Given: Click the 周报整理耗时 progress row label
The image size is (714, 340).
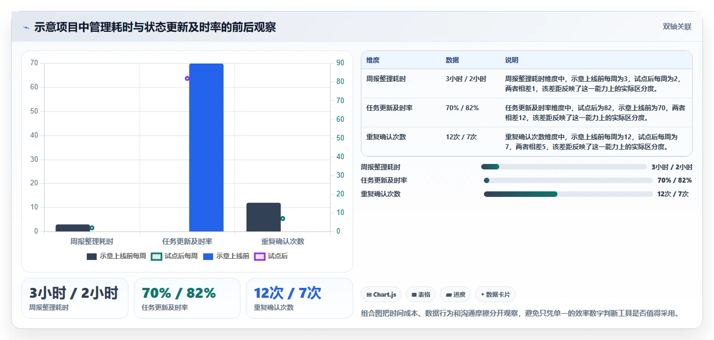Looking at the screenshot, I should 381,167.
